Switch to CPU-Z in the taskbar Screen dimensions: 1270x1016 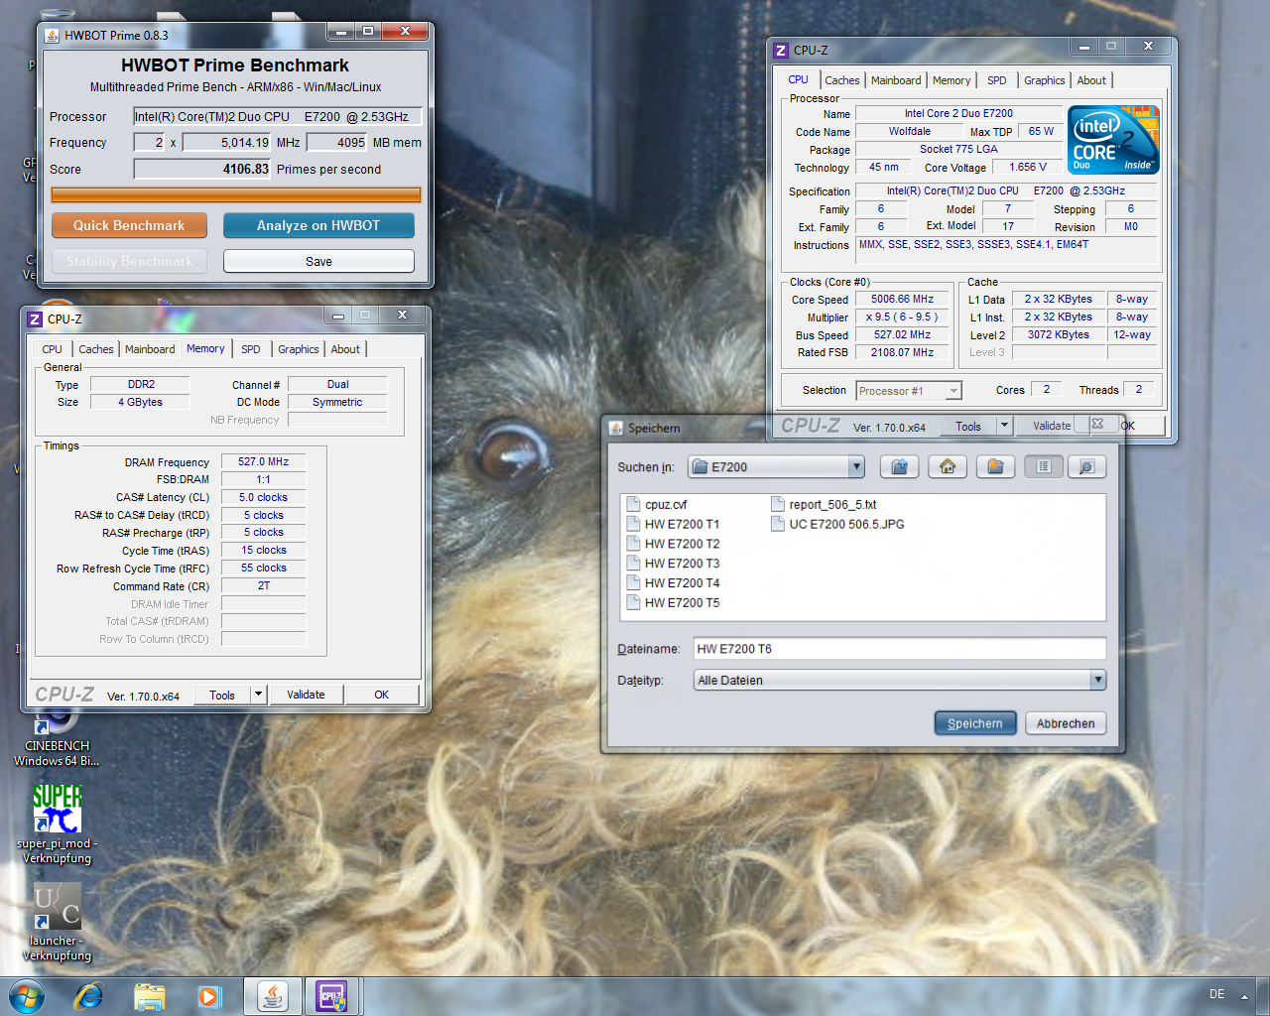(331, 996)
